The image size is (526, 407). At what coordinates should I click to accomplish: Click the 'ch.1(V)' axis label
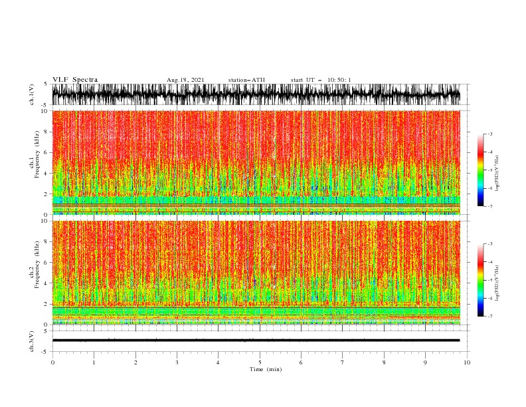pos(32,94)
